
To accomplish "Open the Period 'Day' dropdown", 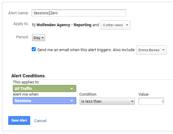I will pyautogui.click(x=38, y=38).
